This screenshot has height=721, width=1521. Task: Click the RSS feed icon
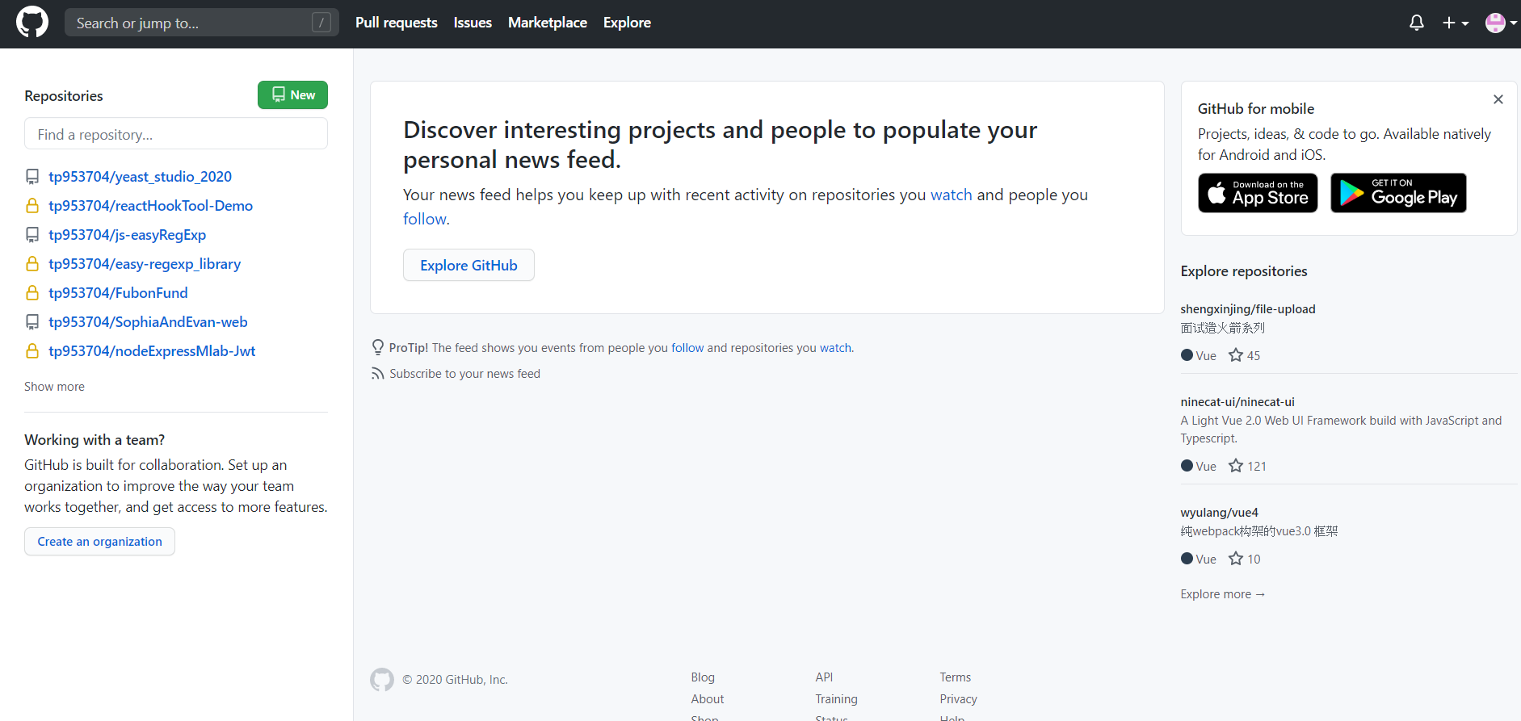[377, 373]
